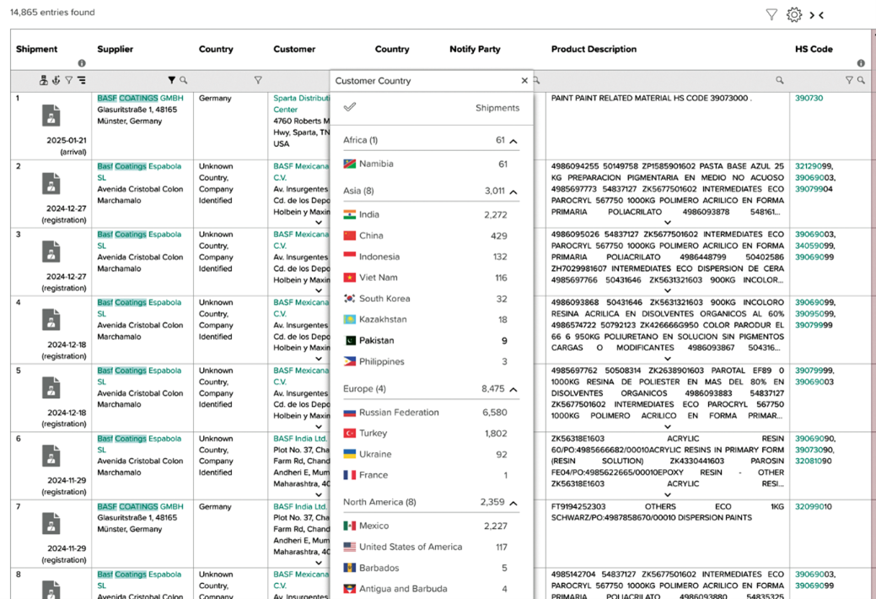Open BASF India Ltd. customer in row 6
The height and width of the screenshot is (599, 876).
tap(300, 439)
